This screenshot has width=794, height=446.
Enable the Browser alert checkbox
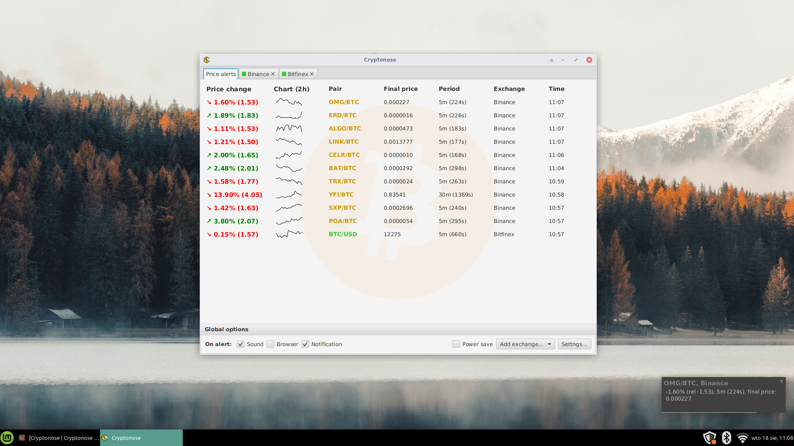pos(270,344)
